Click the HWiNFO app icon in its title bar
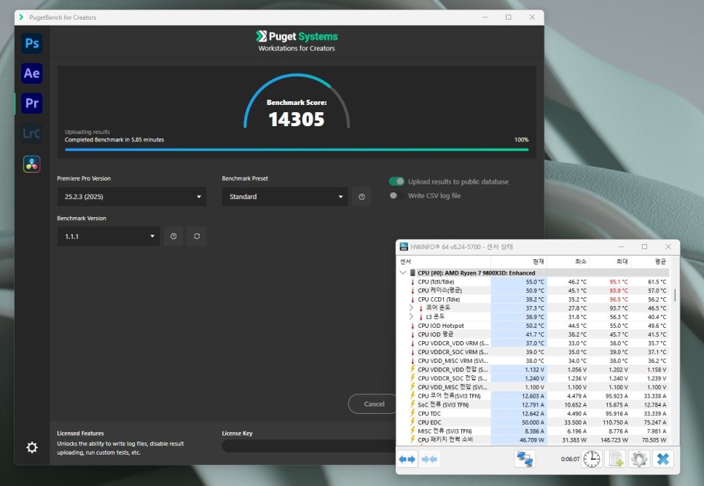The width and height of the screenshot is (704, 486). (x=404, y=246)
